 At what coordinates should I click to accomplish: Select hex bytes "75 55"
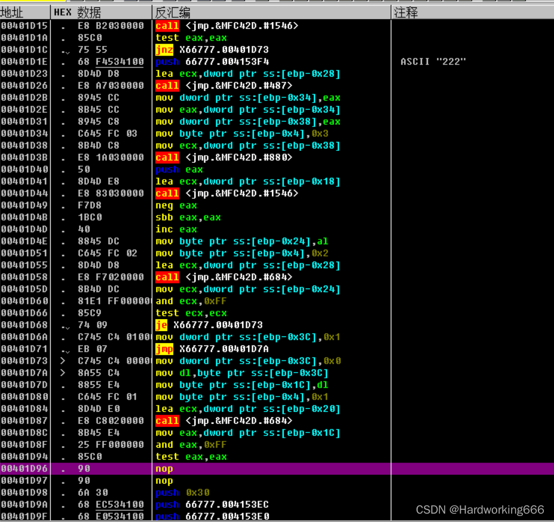[93, 50]
